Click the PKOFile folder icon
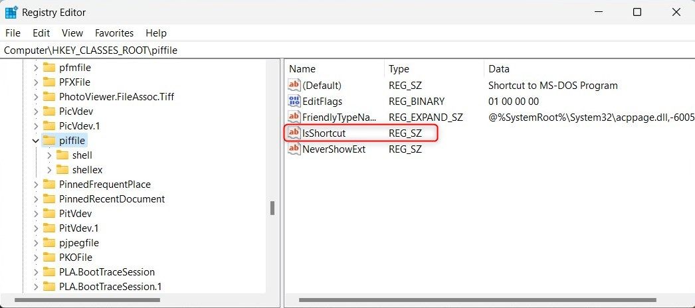The image size is (695, 308). [49, 258]
